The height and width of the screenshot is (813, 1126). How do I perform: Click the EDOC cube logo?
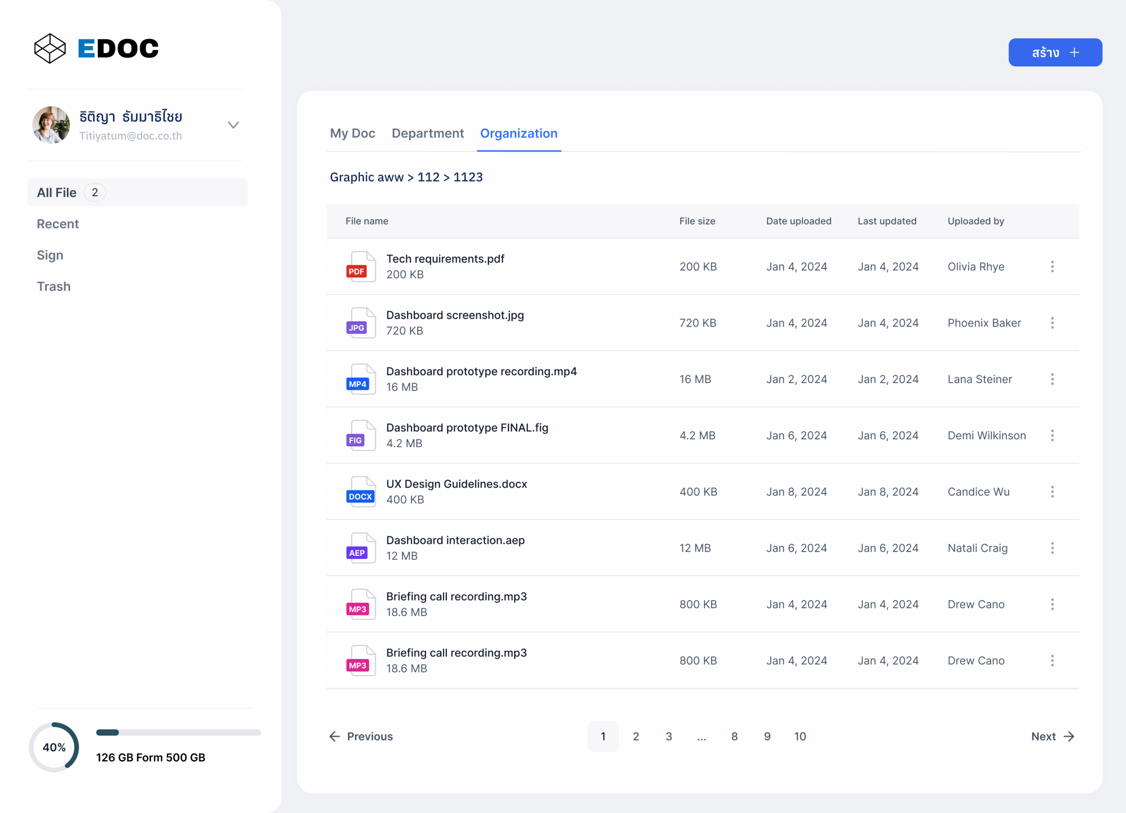[50, 48]
